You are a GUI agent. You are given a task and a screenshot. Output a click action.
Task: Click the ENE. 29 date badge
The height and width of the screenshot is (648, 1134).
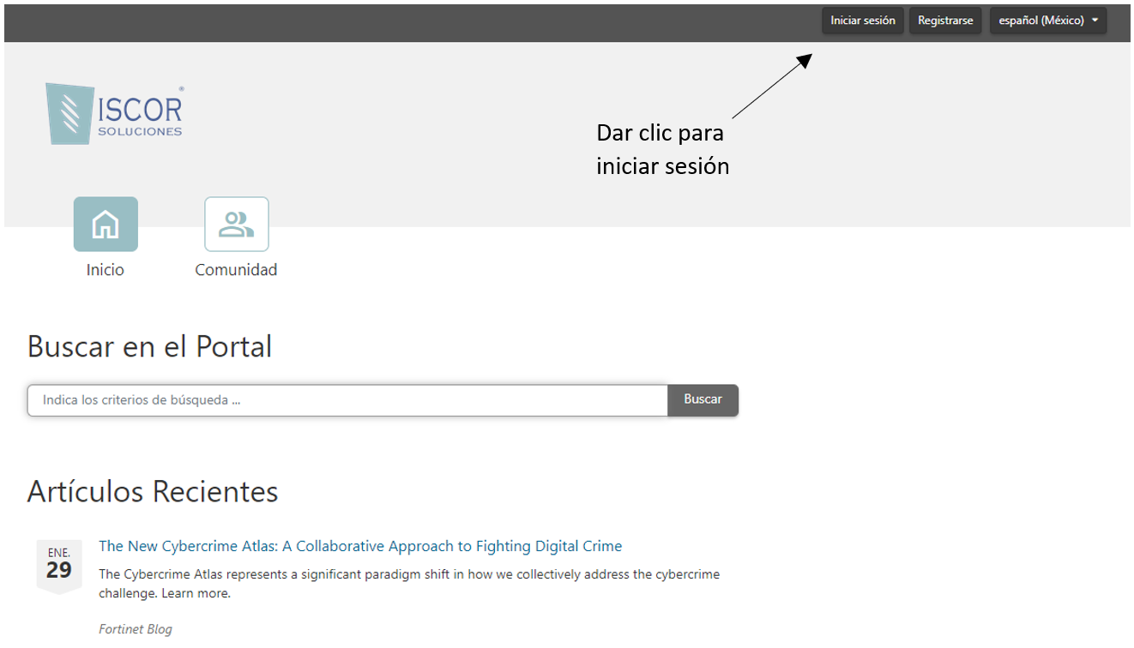pos(59,564)
